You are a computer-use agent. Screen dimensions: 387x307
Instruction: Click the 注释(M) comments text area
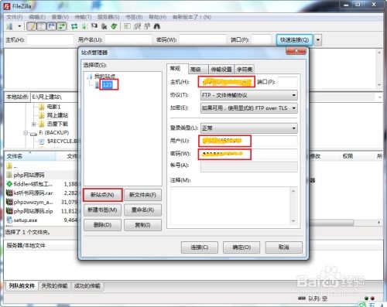click(x=231, y=206)
